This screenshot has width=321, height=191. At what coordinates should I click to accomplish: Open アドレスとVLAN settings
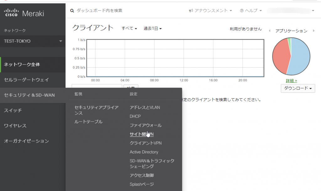click(x=145, y=107)
